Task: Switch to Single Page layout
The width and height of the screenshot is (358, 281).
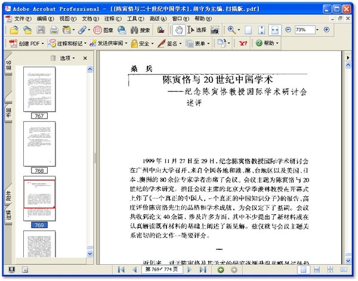Action: pos(304,270)
